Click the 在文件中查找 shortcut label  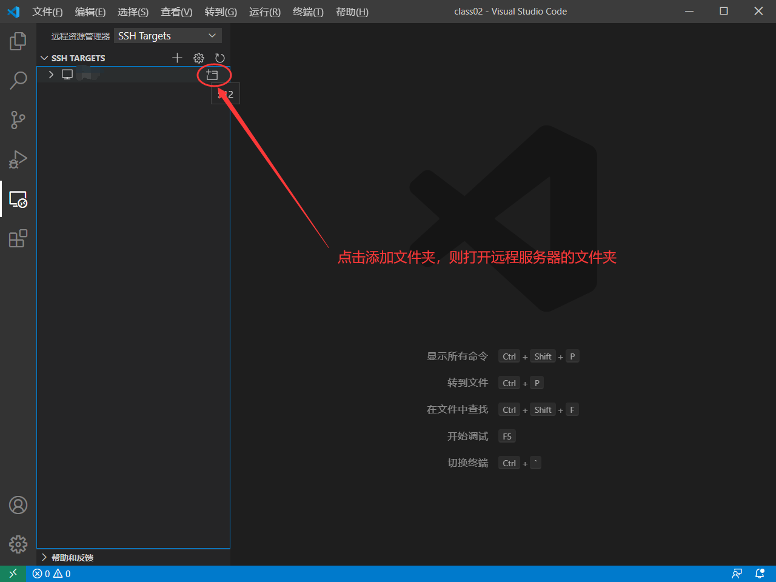(457, 410)
